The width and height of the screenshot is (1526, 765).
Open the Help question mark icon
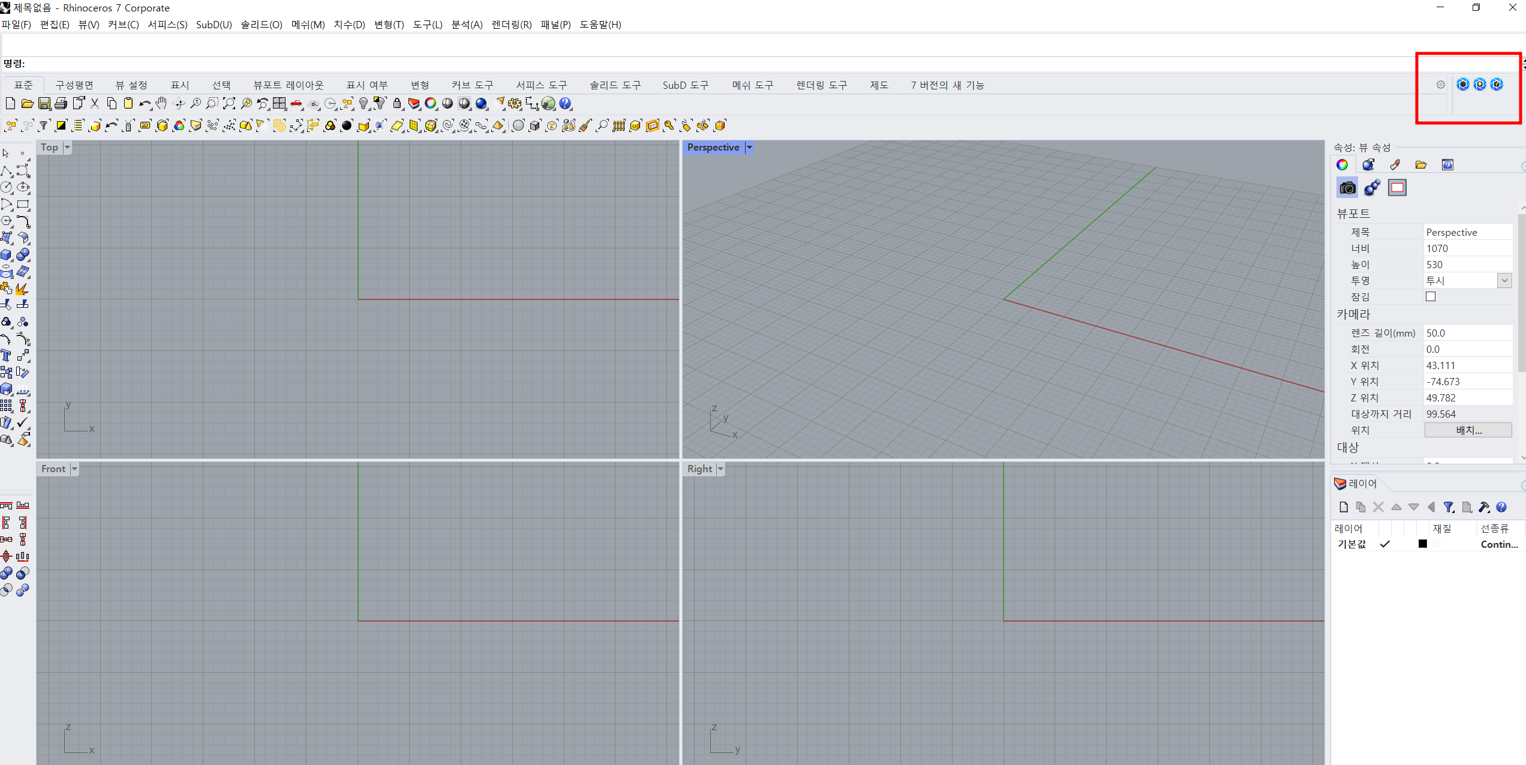tap(565, 104)
